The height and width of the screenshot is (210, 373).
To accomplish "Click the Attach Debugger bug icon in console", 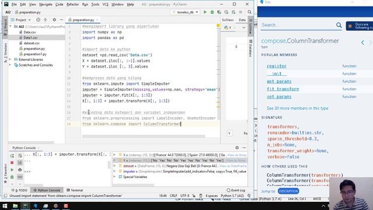I will [12, 177].
